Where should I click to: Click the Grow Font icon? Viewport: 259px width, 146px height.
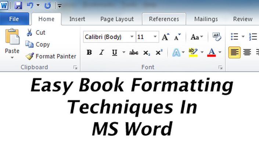tap(166, 37)
